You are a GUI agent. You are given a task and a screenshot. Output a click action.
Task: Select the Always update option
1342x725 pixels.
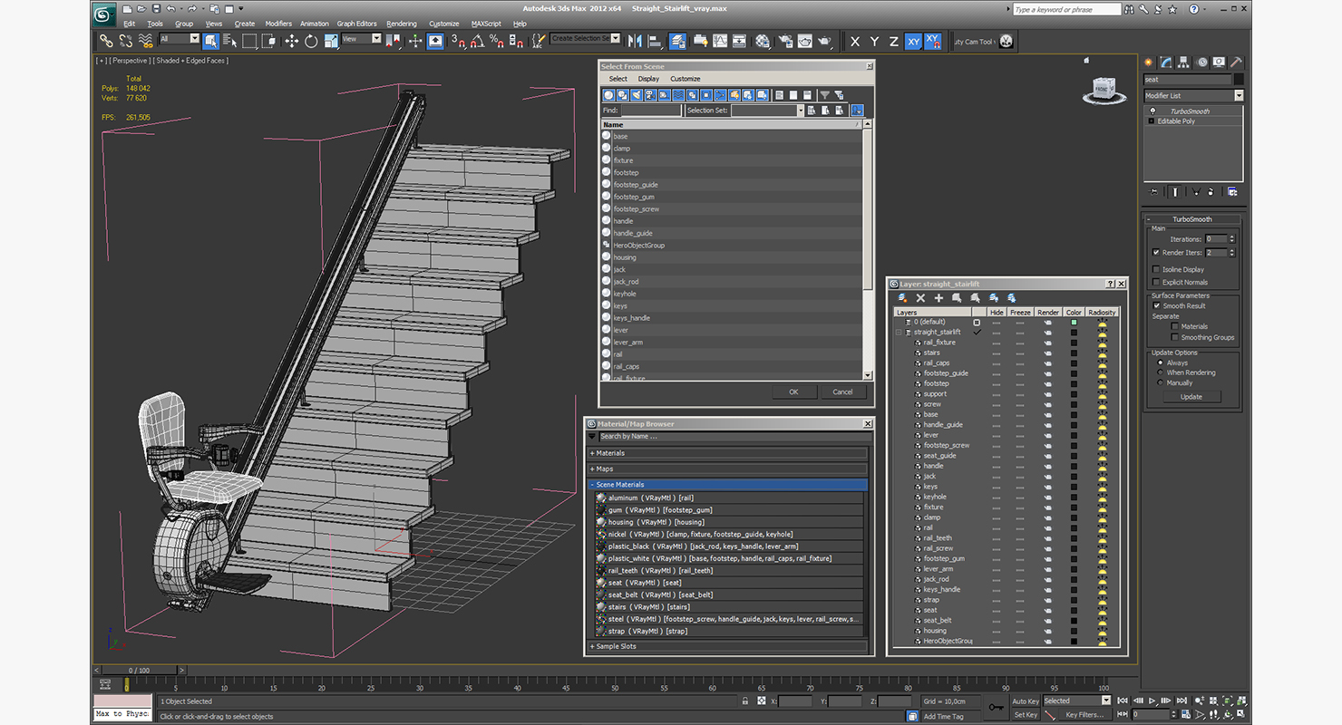point(1160,362)
